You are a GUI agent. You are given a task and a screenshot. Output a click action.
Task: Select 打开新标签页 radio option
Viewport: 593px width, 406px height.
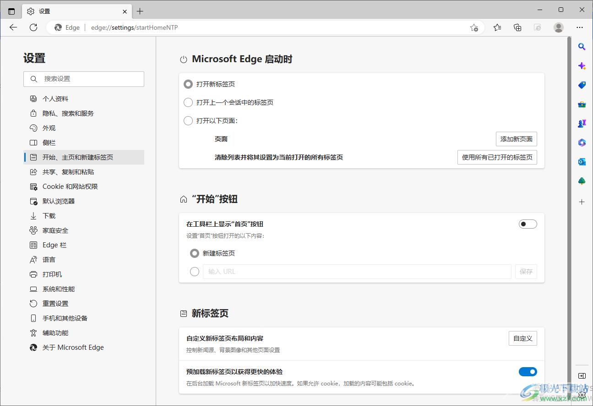click(188, 84)
